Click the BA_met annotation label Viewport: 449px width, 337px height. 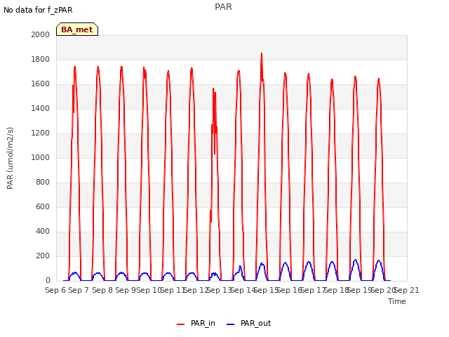click(x=77, y=29)
